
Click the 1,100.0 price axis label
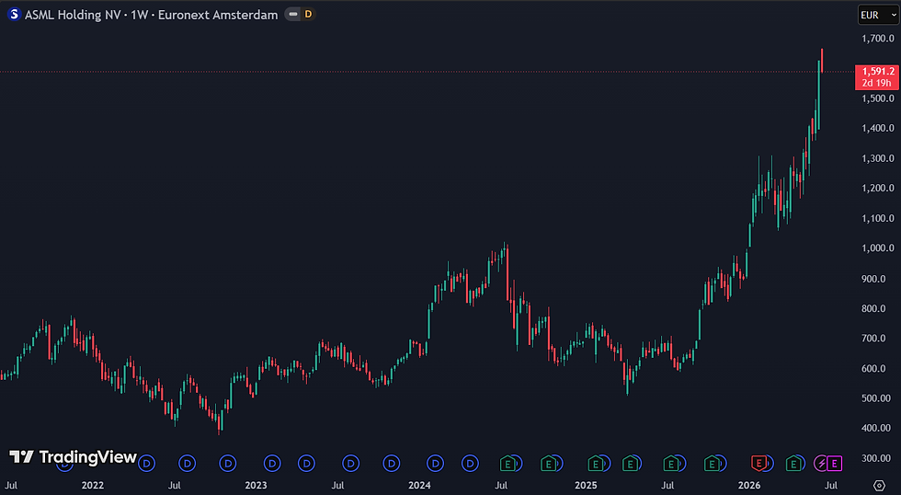click(x=877, y=218)
